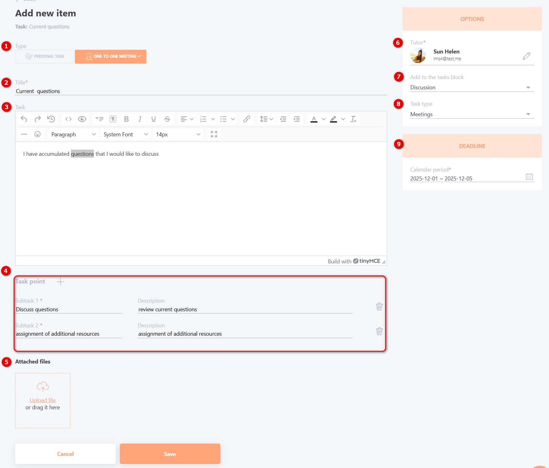Select the Personal Task type
The image size is (549, 468).
pos(45,57)
